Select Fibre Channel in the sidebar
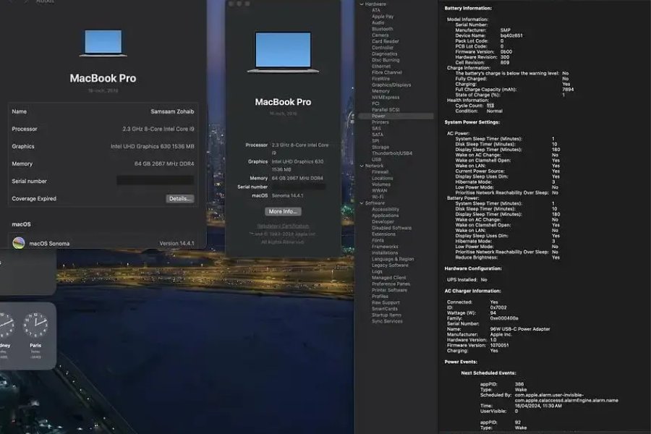This screenshot has height=434, width=651. coord(386,72)
